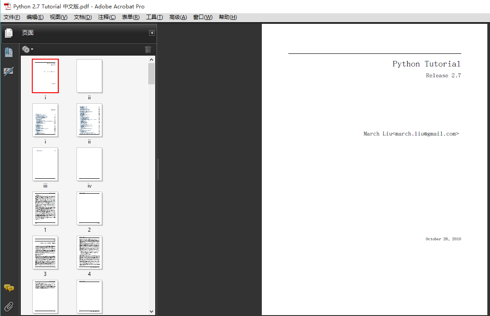Open the Attachments paperclip icon
The height and width of the screenshot is (316, 490).
[9, 307]
